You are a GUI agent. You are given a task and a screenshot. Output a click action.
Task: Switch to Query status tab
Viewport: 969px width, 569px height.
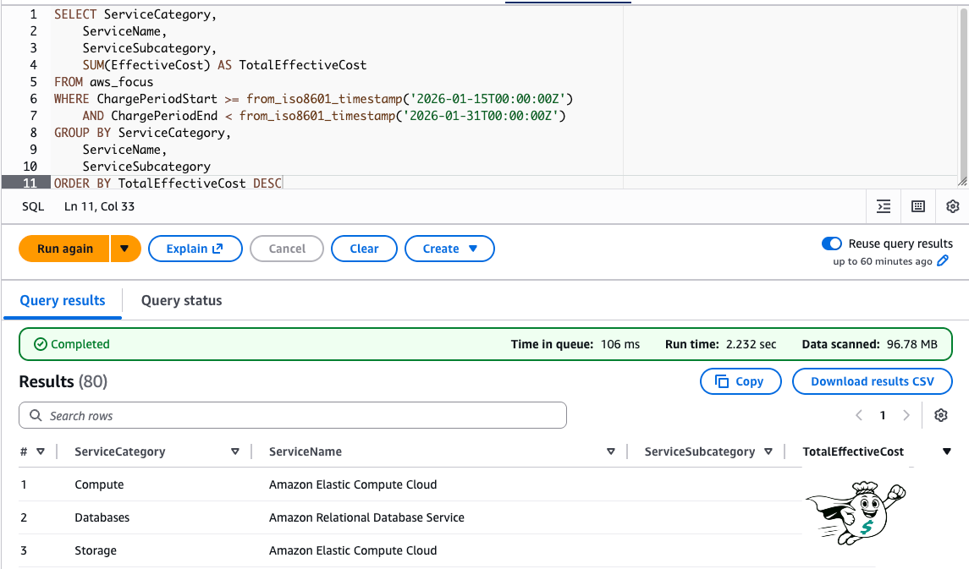(182, 300)
